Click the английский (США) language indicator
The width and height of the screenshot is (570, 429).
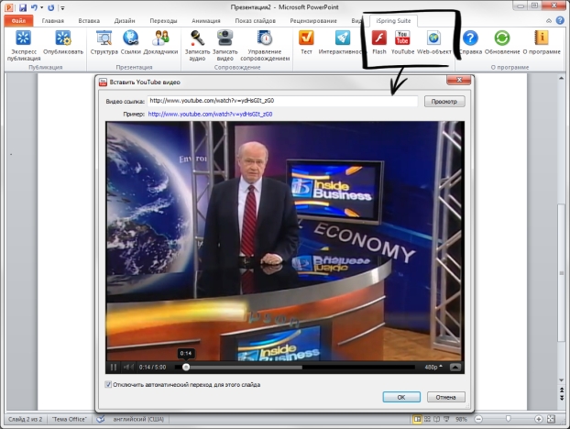coord(138,419)
